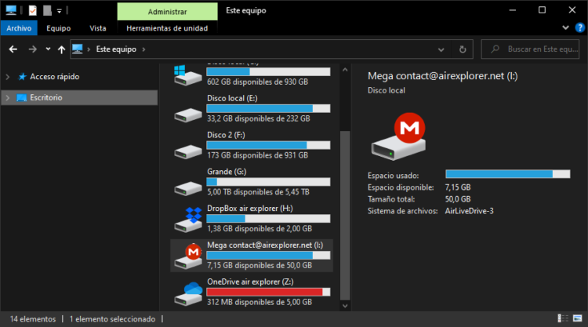588x327 pixels.
Task: Select the Disco 2 (F:) drive entry
Action: (x=251, y=140)
